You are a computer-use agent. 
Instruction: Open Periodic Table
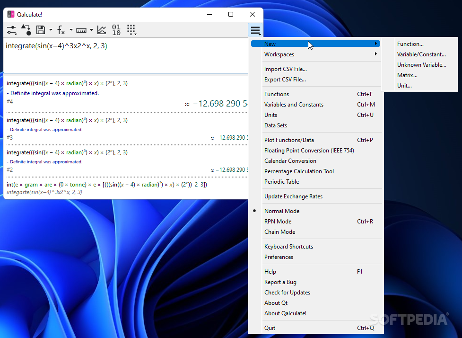[x=315, y=182]
